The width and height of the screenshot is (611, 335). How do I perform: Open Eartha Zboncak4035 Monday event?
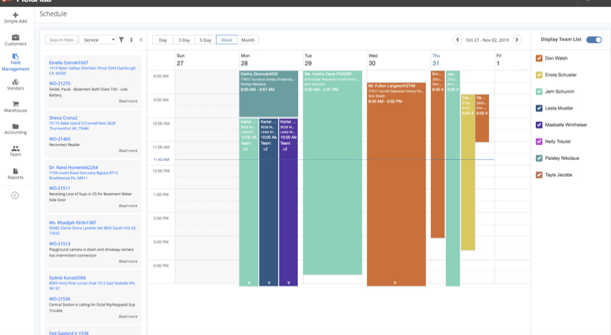click(269, 94)
